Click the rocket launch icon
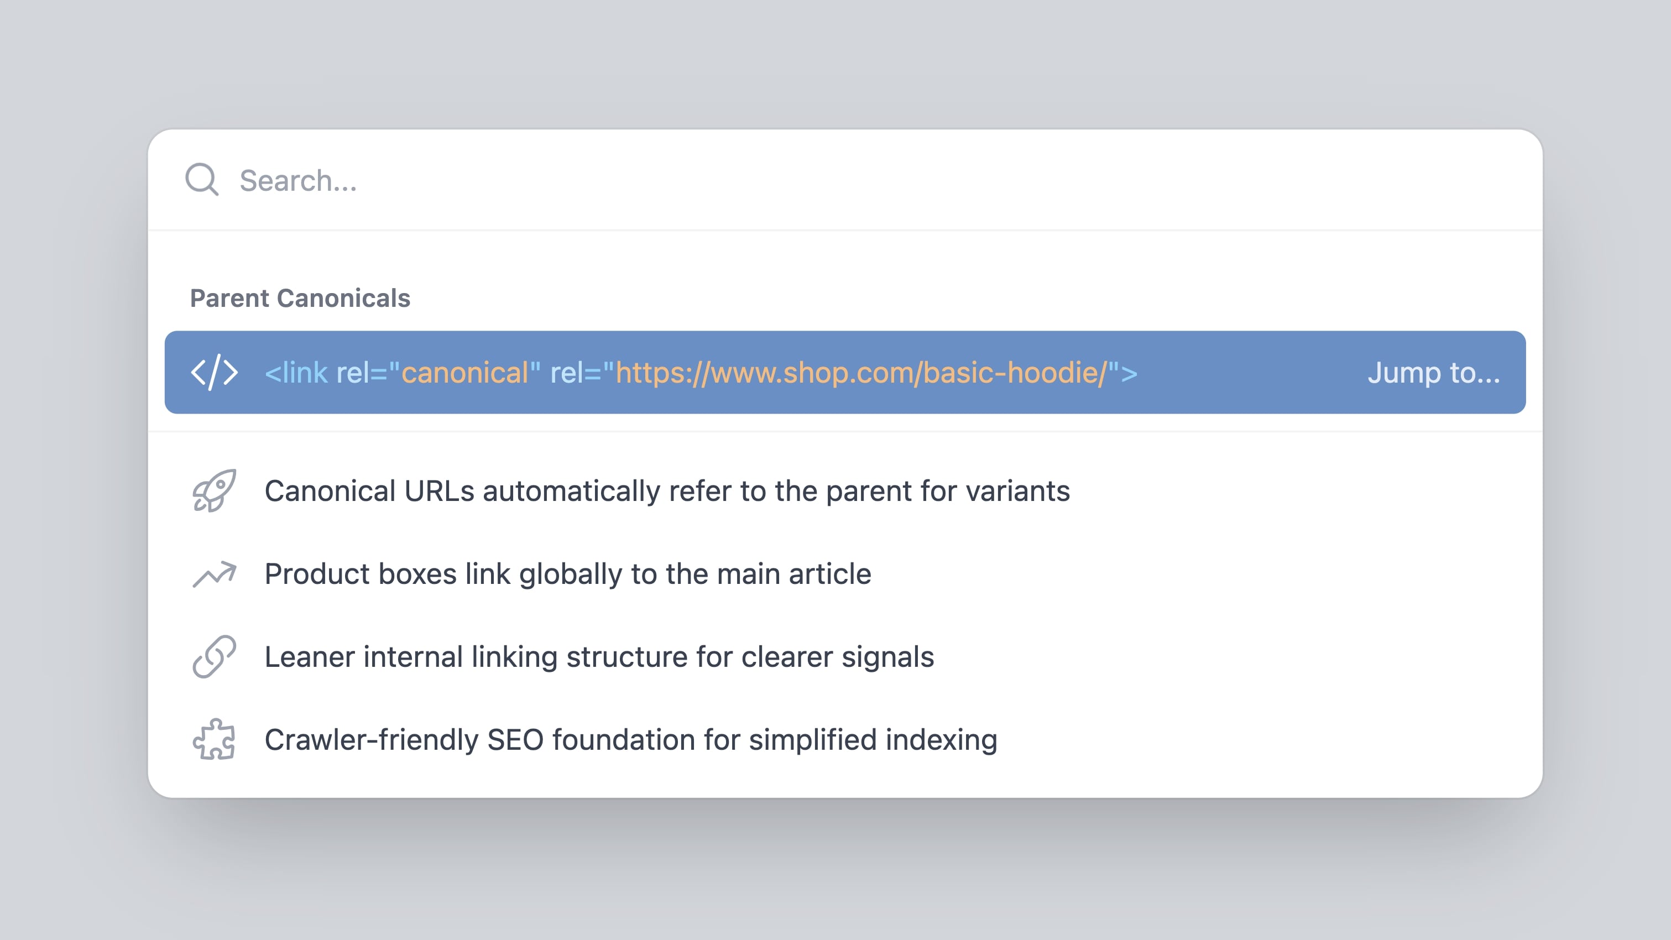Screen dimensions: 1671x940 [216, 490]
